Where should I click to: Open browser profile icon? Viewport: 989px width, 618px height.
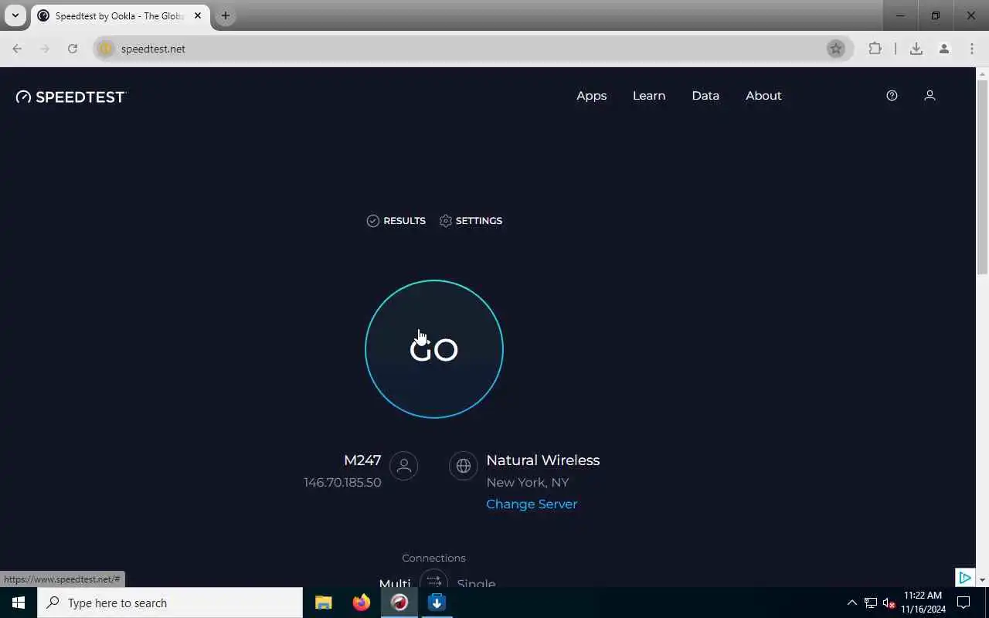click(943, 49)
